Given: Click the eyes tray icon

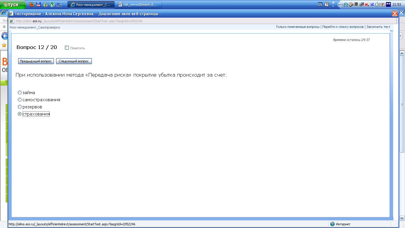Looking at the screenshot, I should pos(388,4).
